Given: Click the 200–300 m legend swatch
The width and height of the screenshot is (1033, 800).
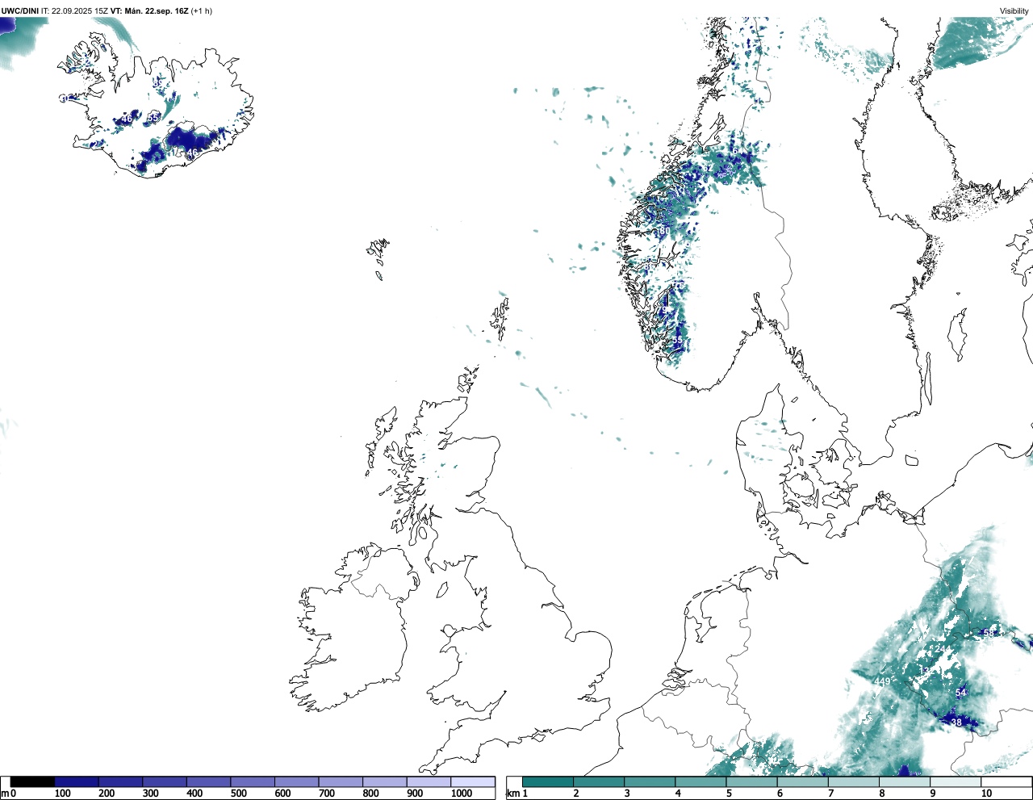Looking at the screenshot, I should pyautogui.click(x=120, y=781).
